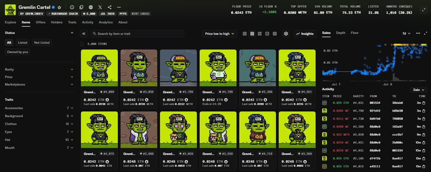Screen dimensions: 431x172
Task: Expand the Hat trait filter
Action: point(39,140)
